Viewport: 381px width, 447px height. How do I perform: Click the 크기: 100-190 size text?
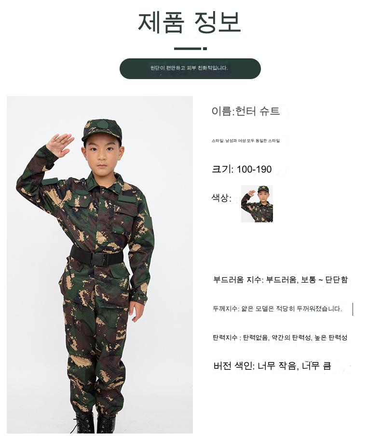242,169
